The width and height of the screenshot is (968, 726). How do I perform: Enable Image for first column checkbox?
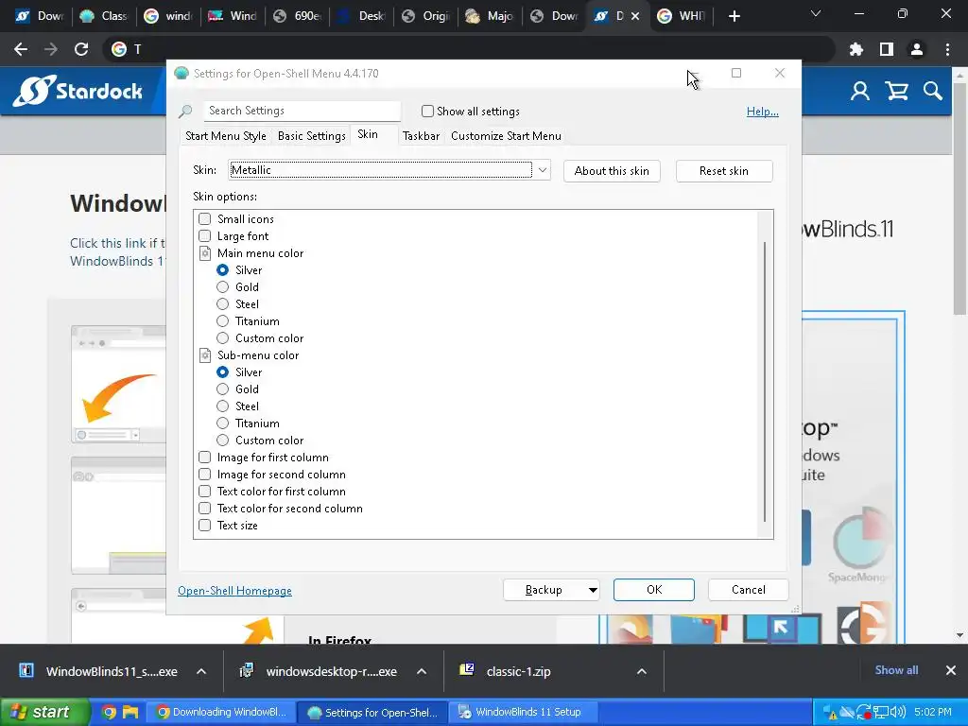tap(204, 458)
